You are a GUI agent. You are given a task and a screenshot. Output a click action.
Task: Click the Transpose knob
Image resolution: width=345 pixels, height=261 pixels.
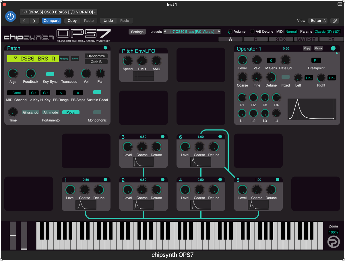click(69, 74)
